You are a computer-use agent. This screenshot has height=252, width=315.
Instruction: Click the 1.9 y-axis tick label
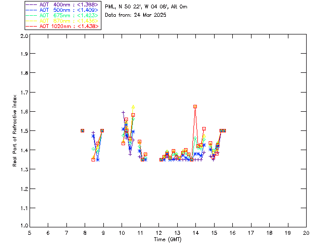(x=24, y=54)
